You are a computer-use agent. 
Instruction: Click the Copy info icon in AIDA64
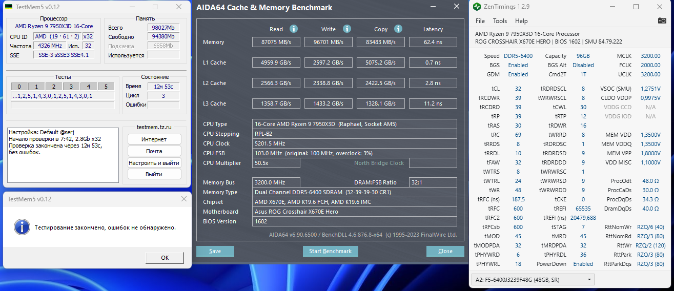(x=398, y=29)
